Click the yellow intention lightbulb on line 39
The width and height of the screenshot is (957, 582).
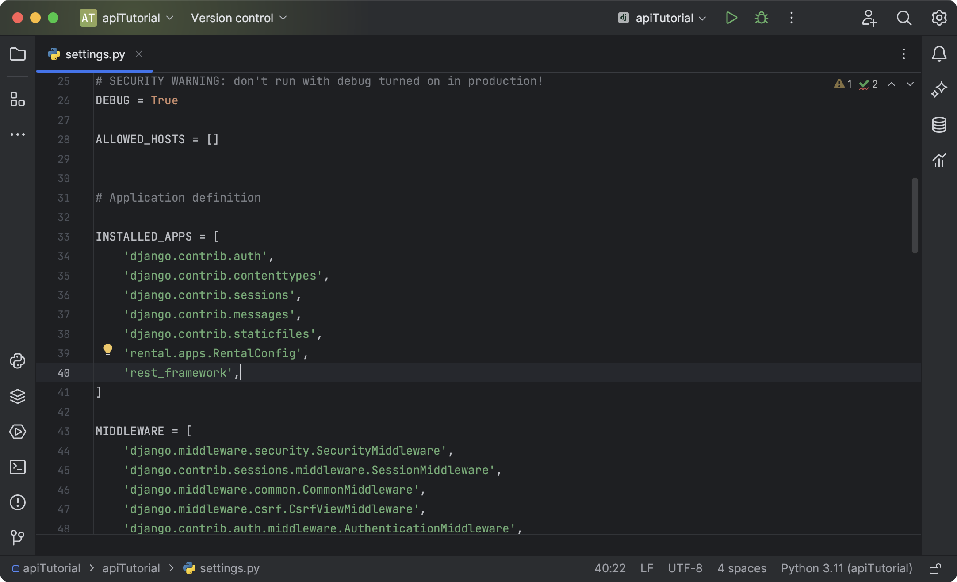[107, 350]
